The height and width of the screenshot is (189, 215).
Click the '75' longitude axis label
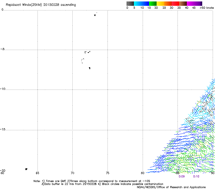[107, 173]
